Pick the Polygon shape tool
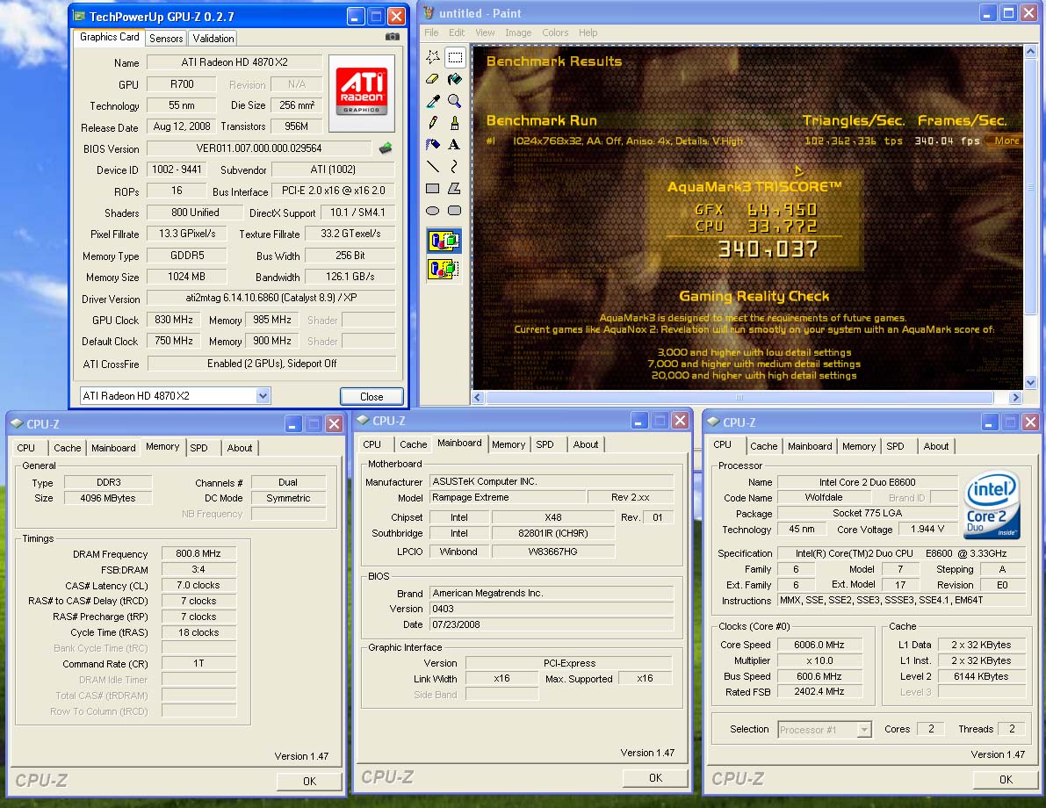The width and height of the screenshot is (1046, 808). 455,188
